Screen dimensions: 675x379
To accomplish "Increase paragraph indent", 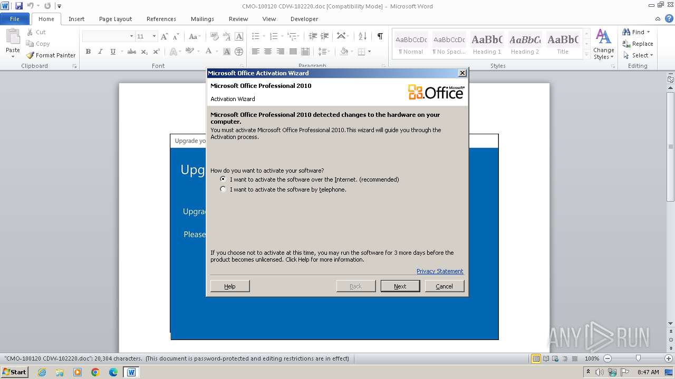I will coord(325,36).
